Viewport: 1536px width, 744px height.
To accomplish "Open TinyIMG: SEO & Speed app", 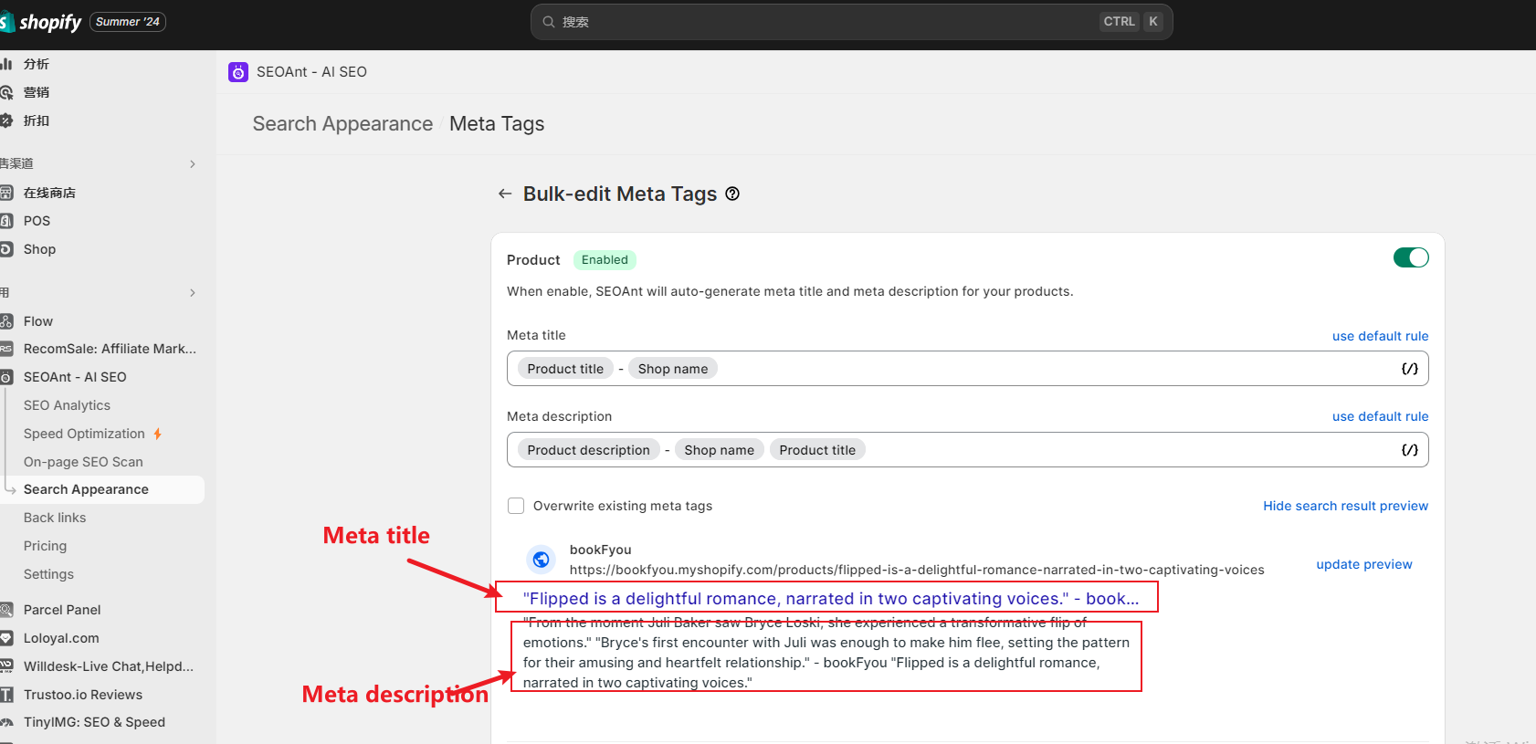I will (94, 722).
